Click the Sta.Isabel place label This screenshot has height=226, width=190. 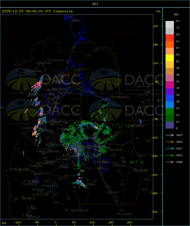click(125, 214)
